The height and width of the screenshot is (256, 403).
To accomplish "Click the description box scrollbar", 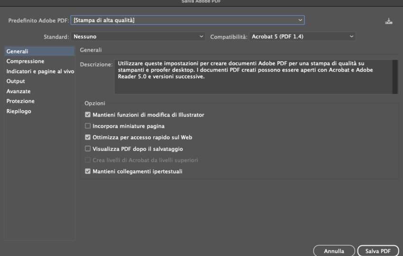I will pyautogui.click(x=395, y=76).
